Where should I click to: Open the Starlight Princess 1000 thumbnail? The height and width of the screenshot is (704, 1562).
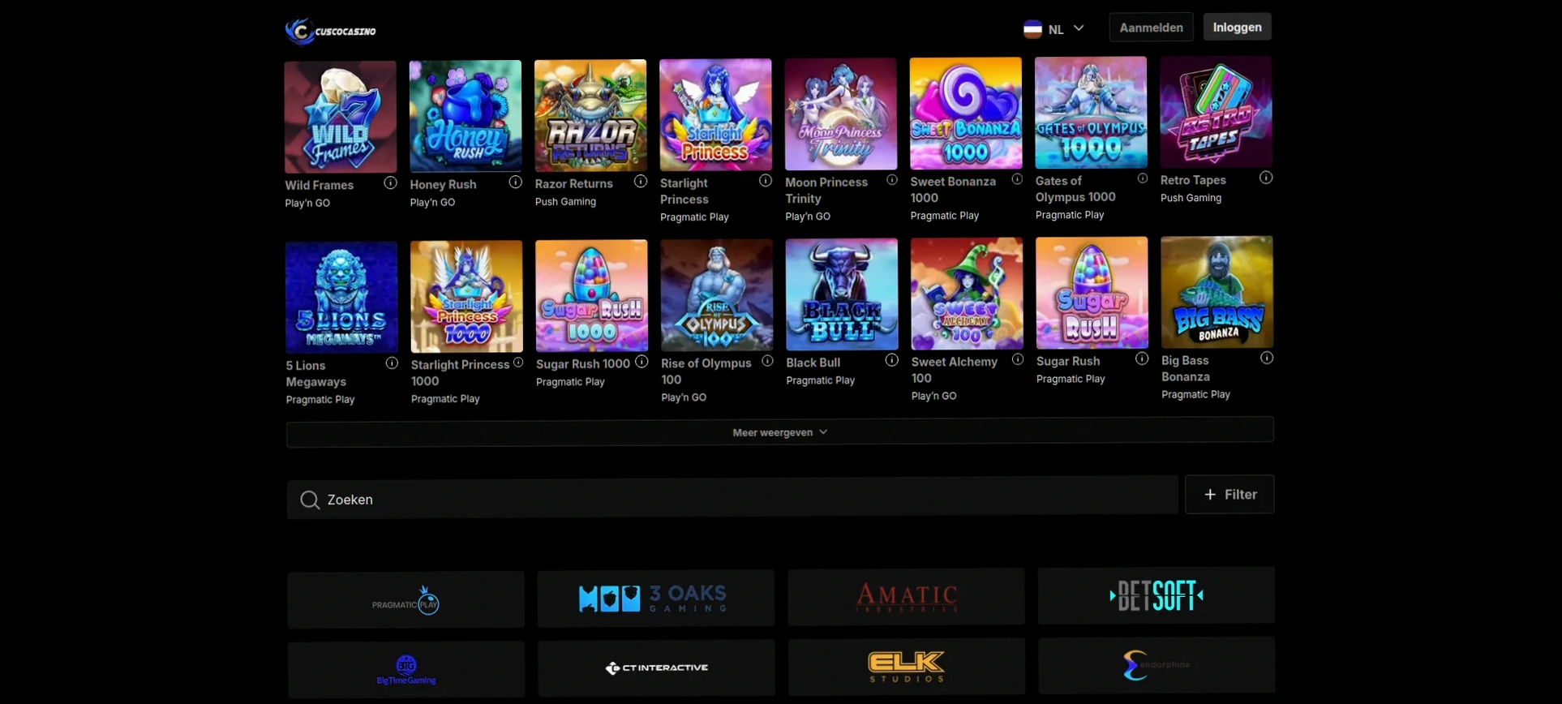pyautogui.click(x=466, y=296)
